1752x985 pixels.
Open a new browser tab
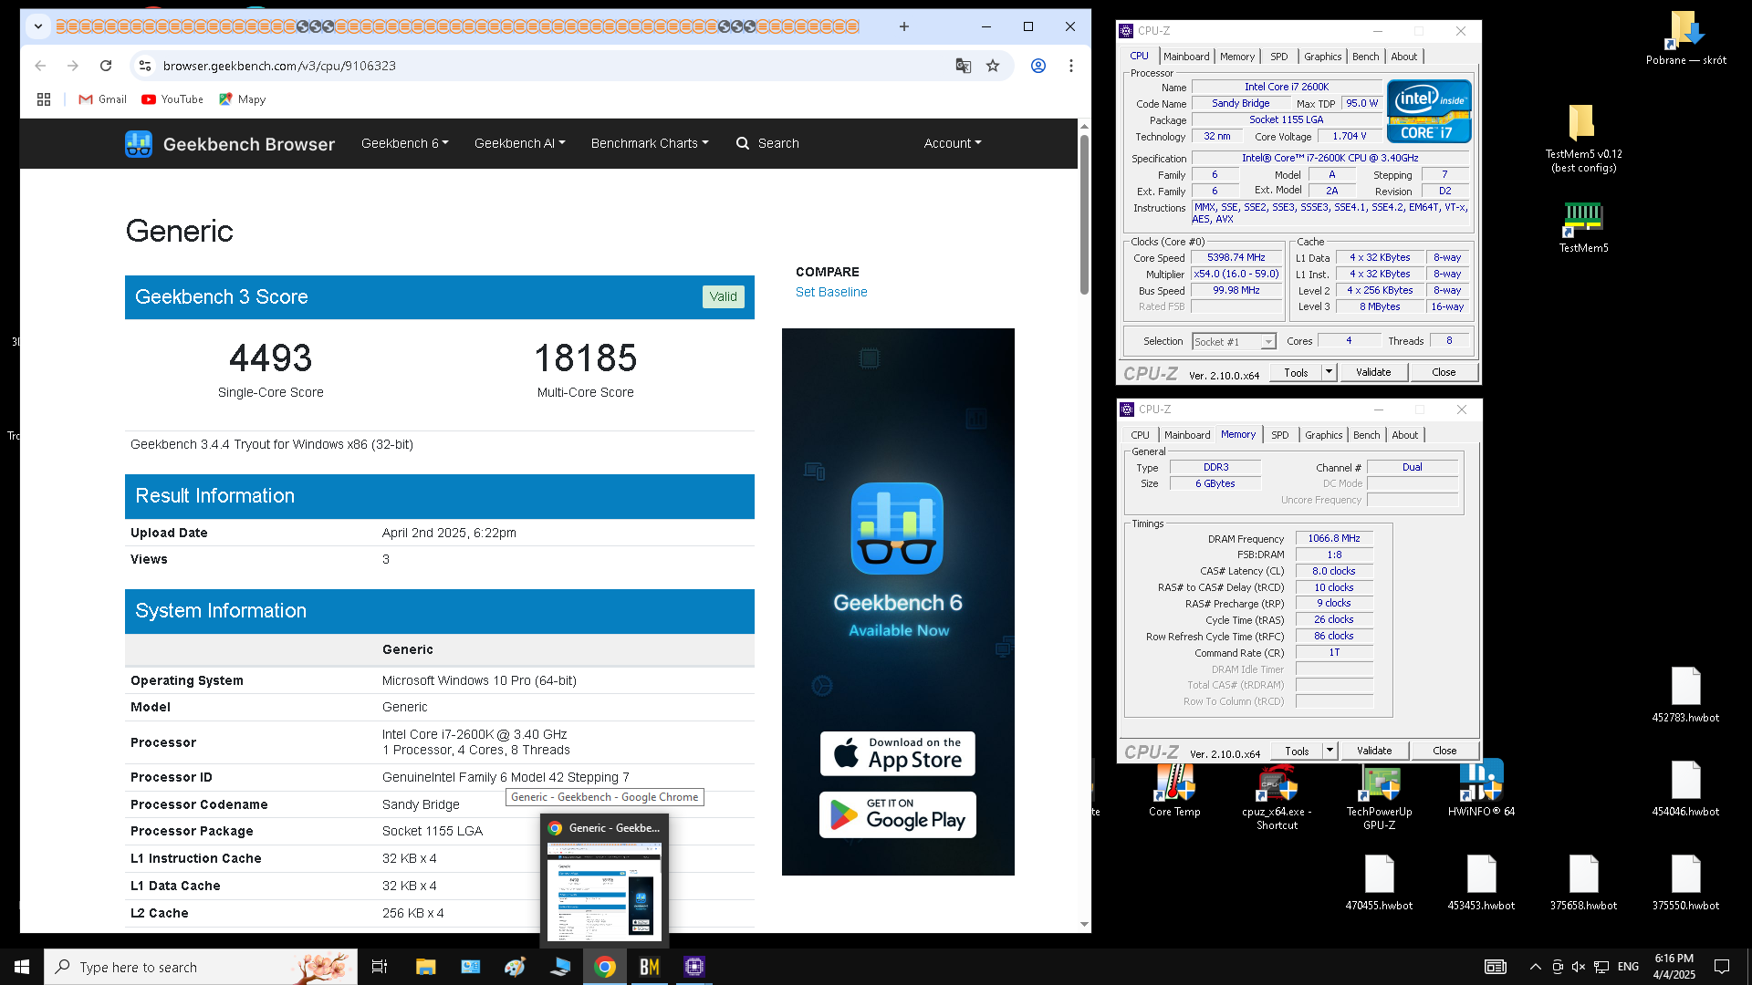point(904,26)
